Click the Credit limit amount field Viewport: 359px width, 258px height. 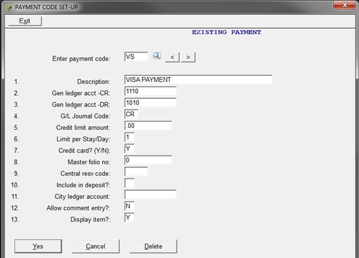(148, 125)
